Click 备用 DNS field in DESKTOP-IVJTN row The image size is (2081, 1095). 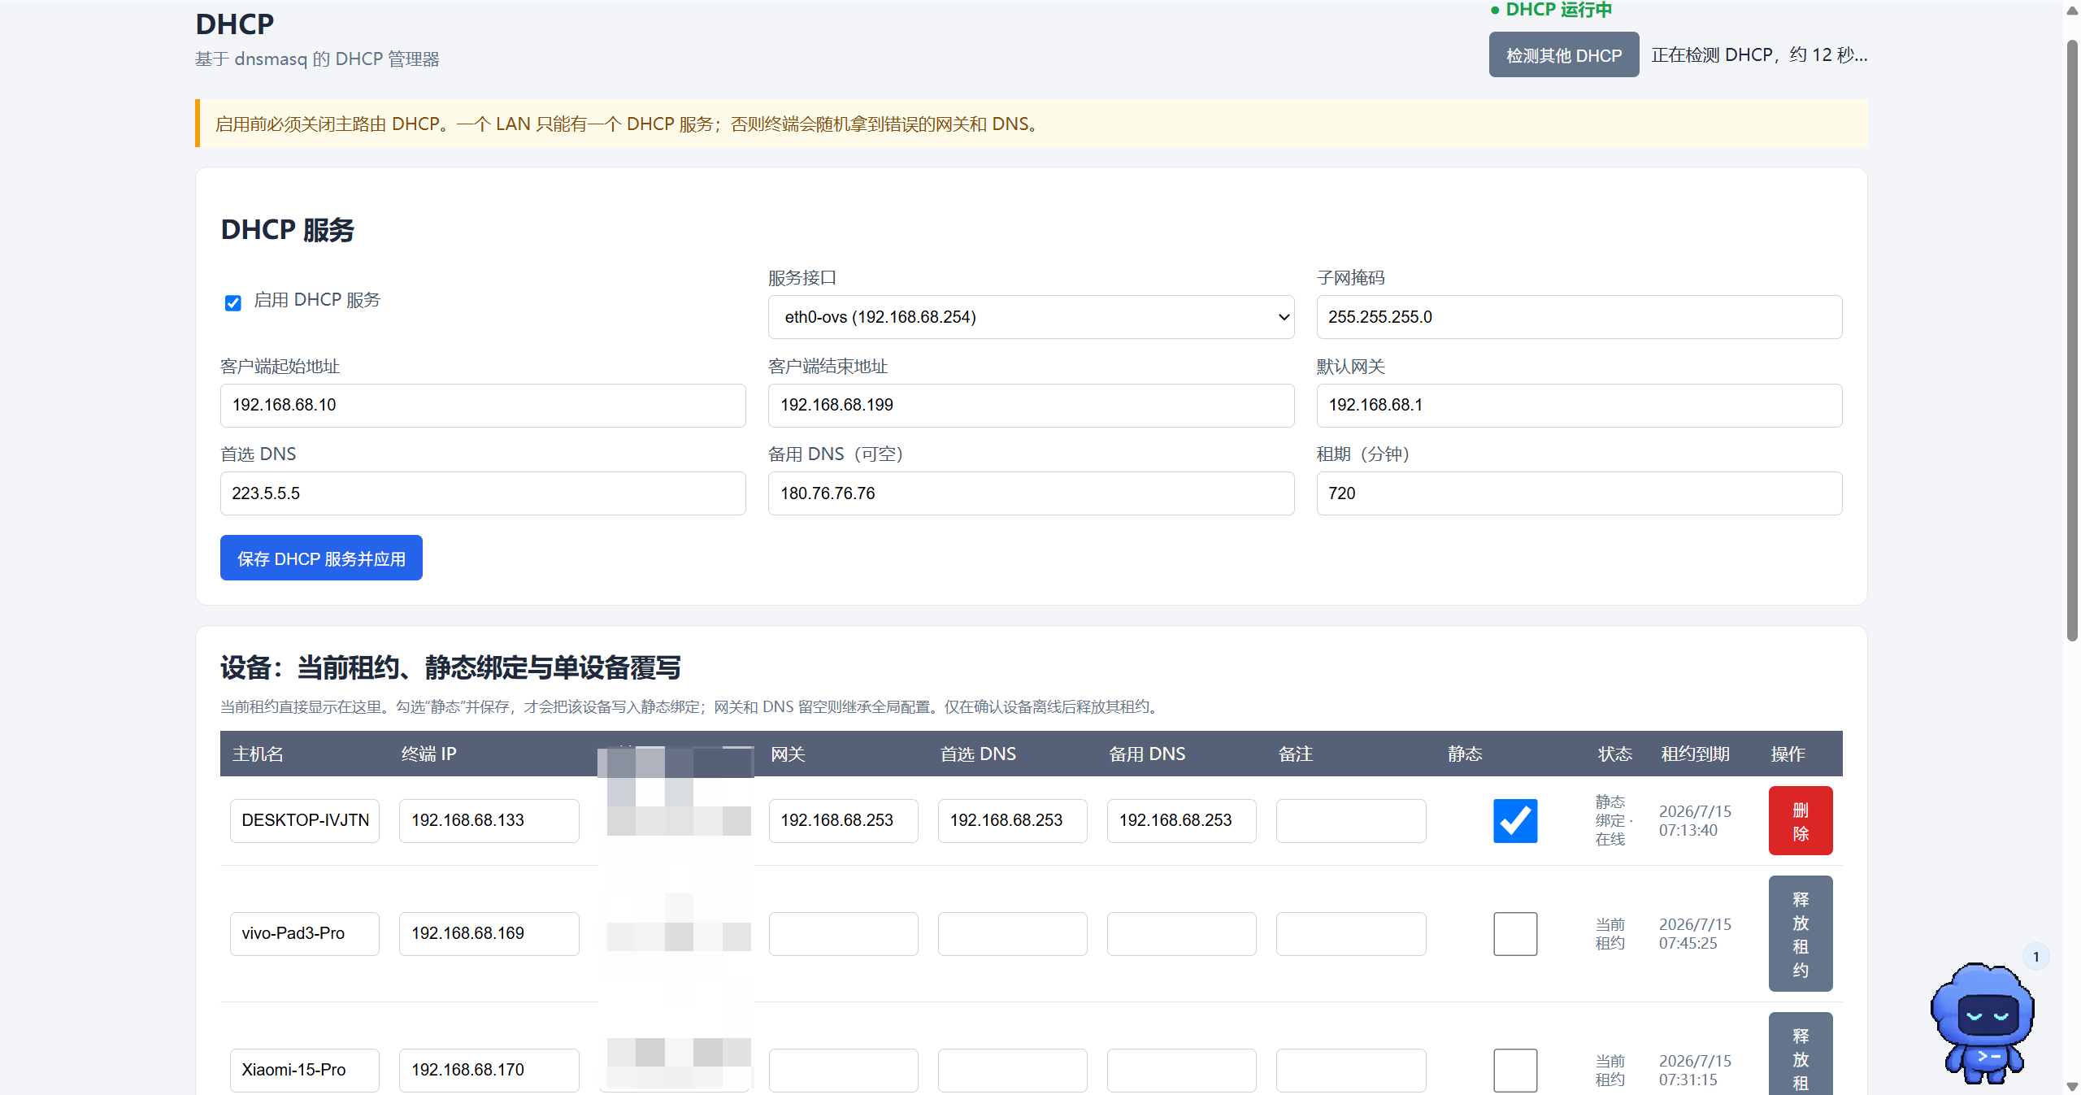[x=1182, y=820]
